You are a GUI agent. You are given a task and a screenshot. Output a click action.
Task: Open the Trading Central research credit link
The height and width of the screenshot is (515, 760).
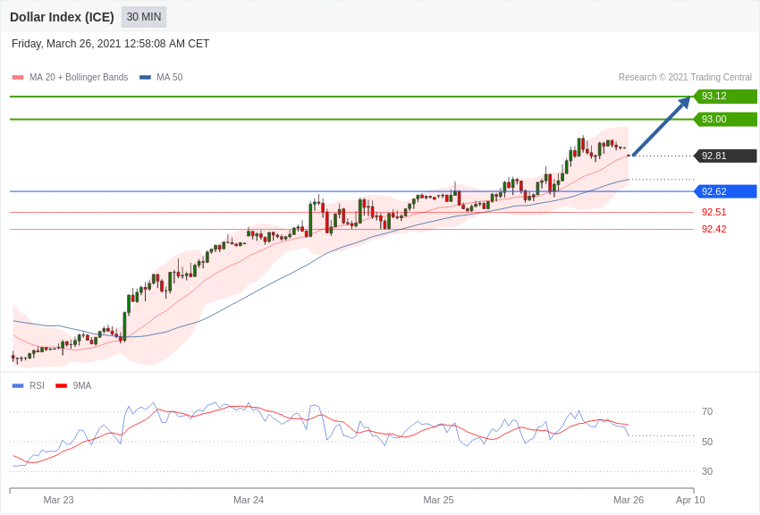(x=685, y=78)
